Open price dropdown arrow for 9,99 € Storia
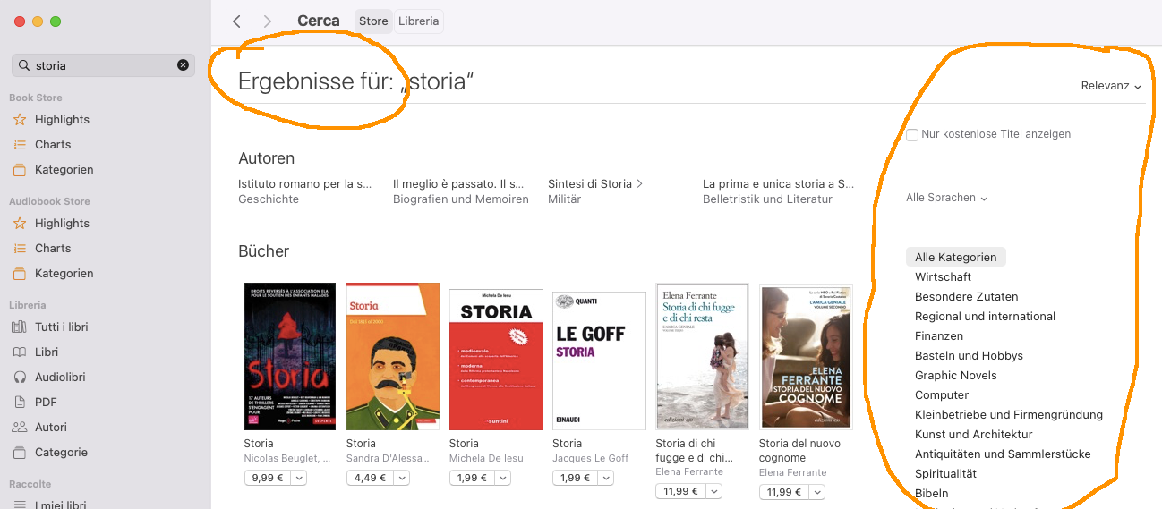This screenshot has height=509, width=1162. [299, 478]
